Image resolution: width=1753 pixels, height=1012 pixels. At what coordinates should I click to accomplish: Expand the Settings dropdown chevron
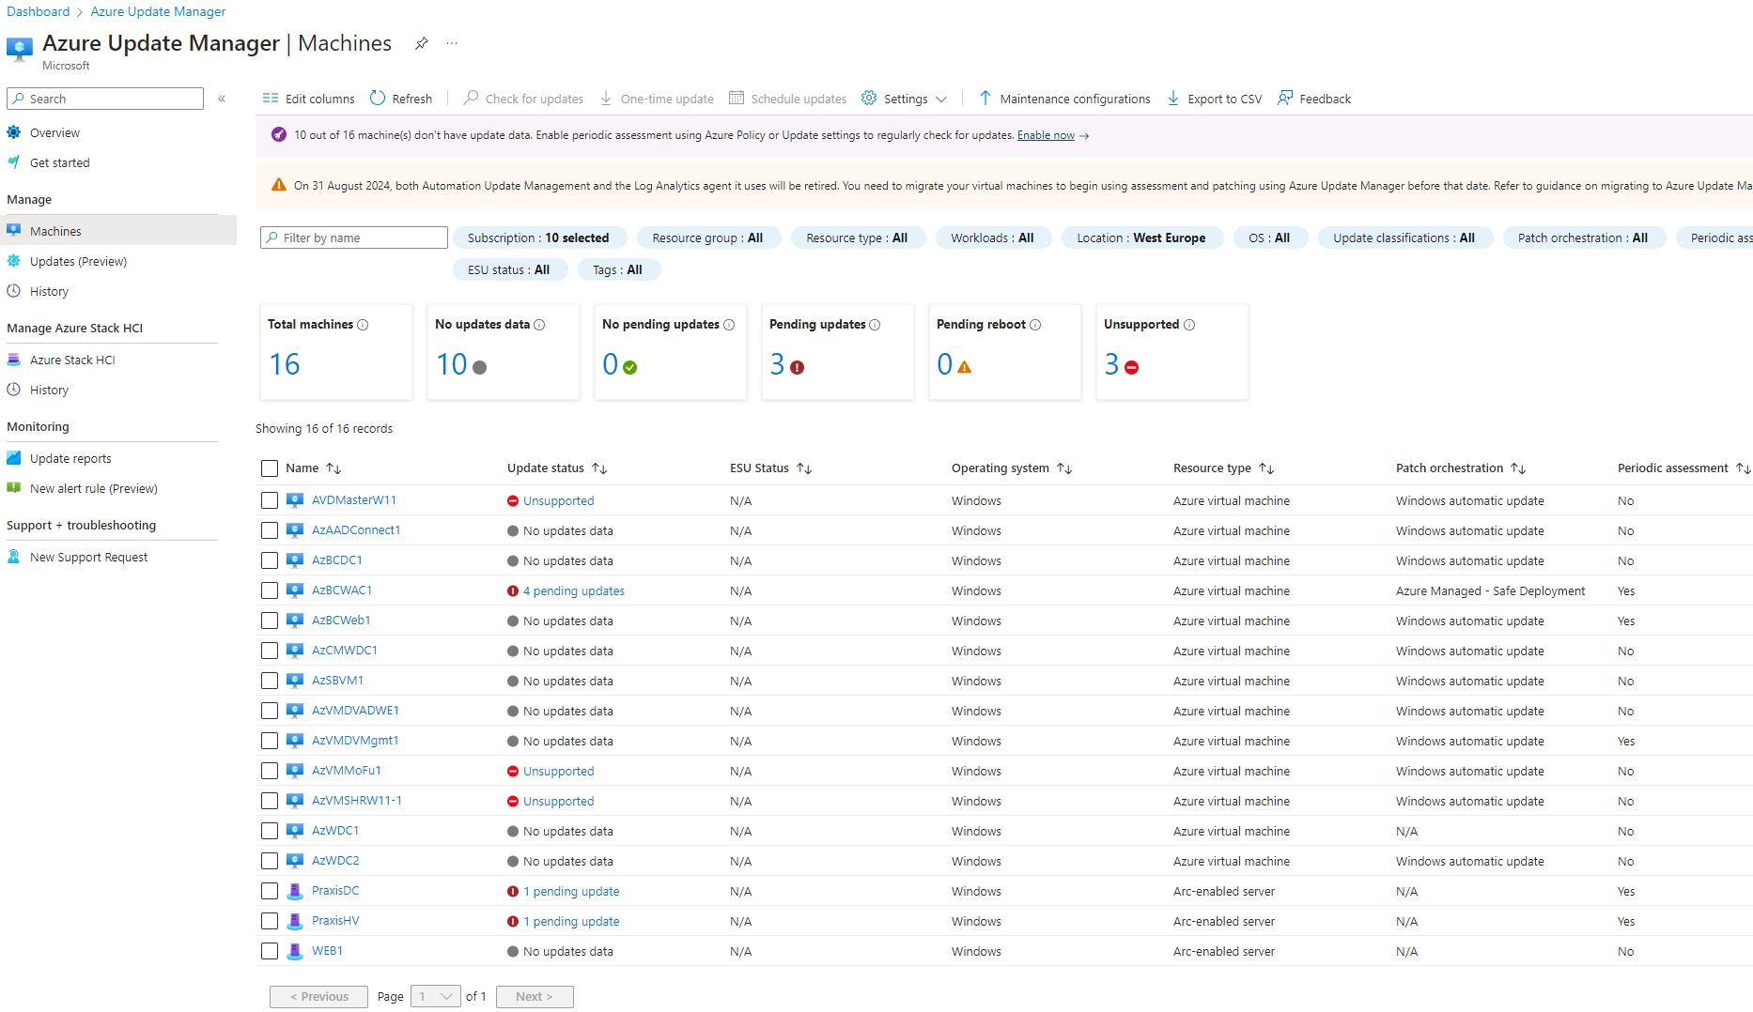pos(941,99)
